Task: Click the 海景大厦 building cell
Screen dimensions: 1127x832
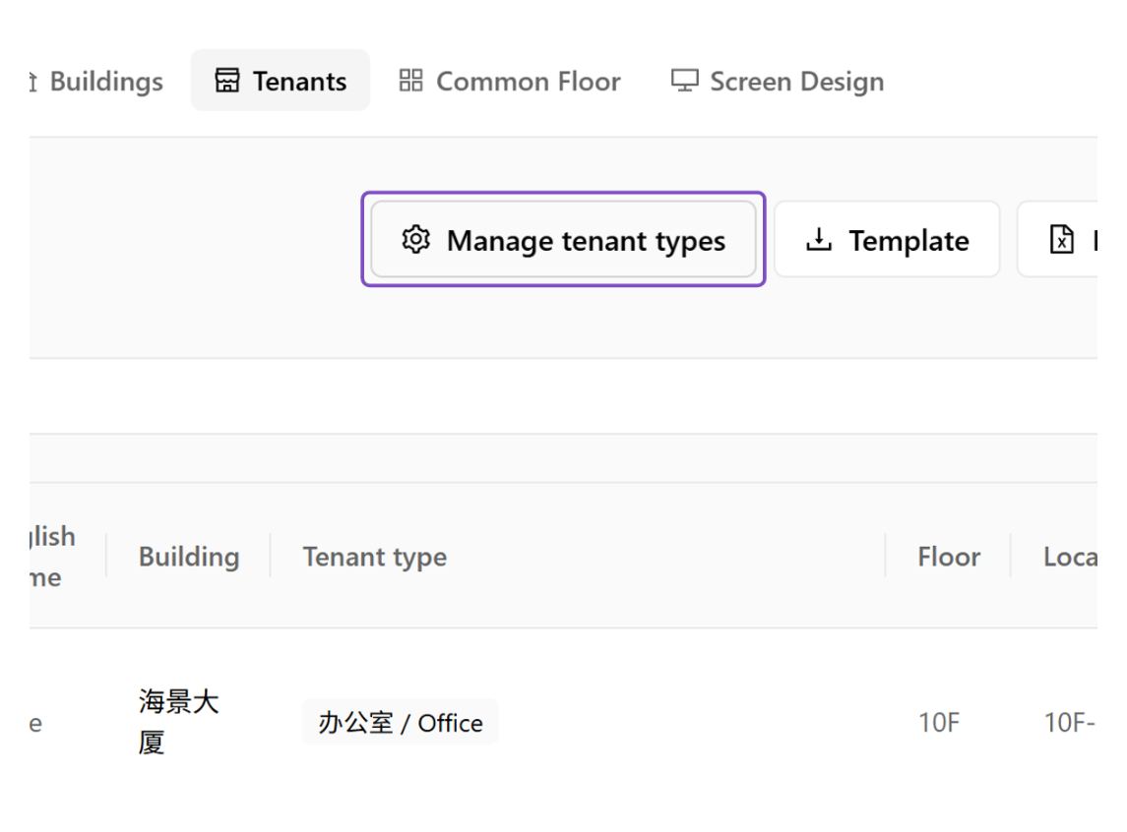Action: pos(179,722)
